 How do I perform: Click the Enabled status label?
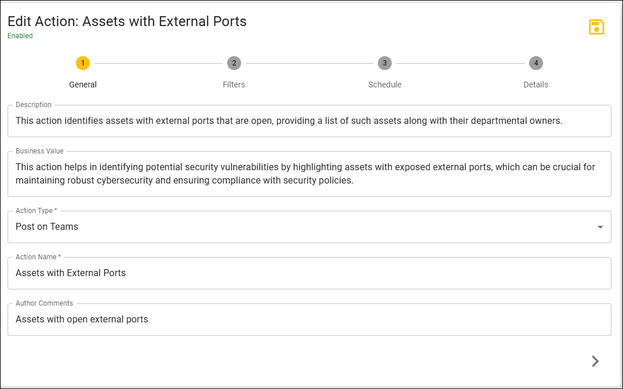click(x=20, y=36)
